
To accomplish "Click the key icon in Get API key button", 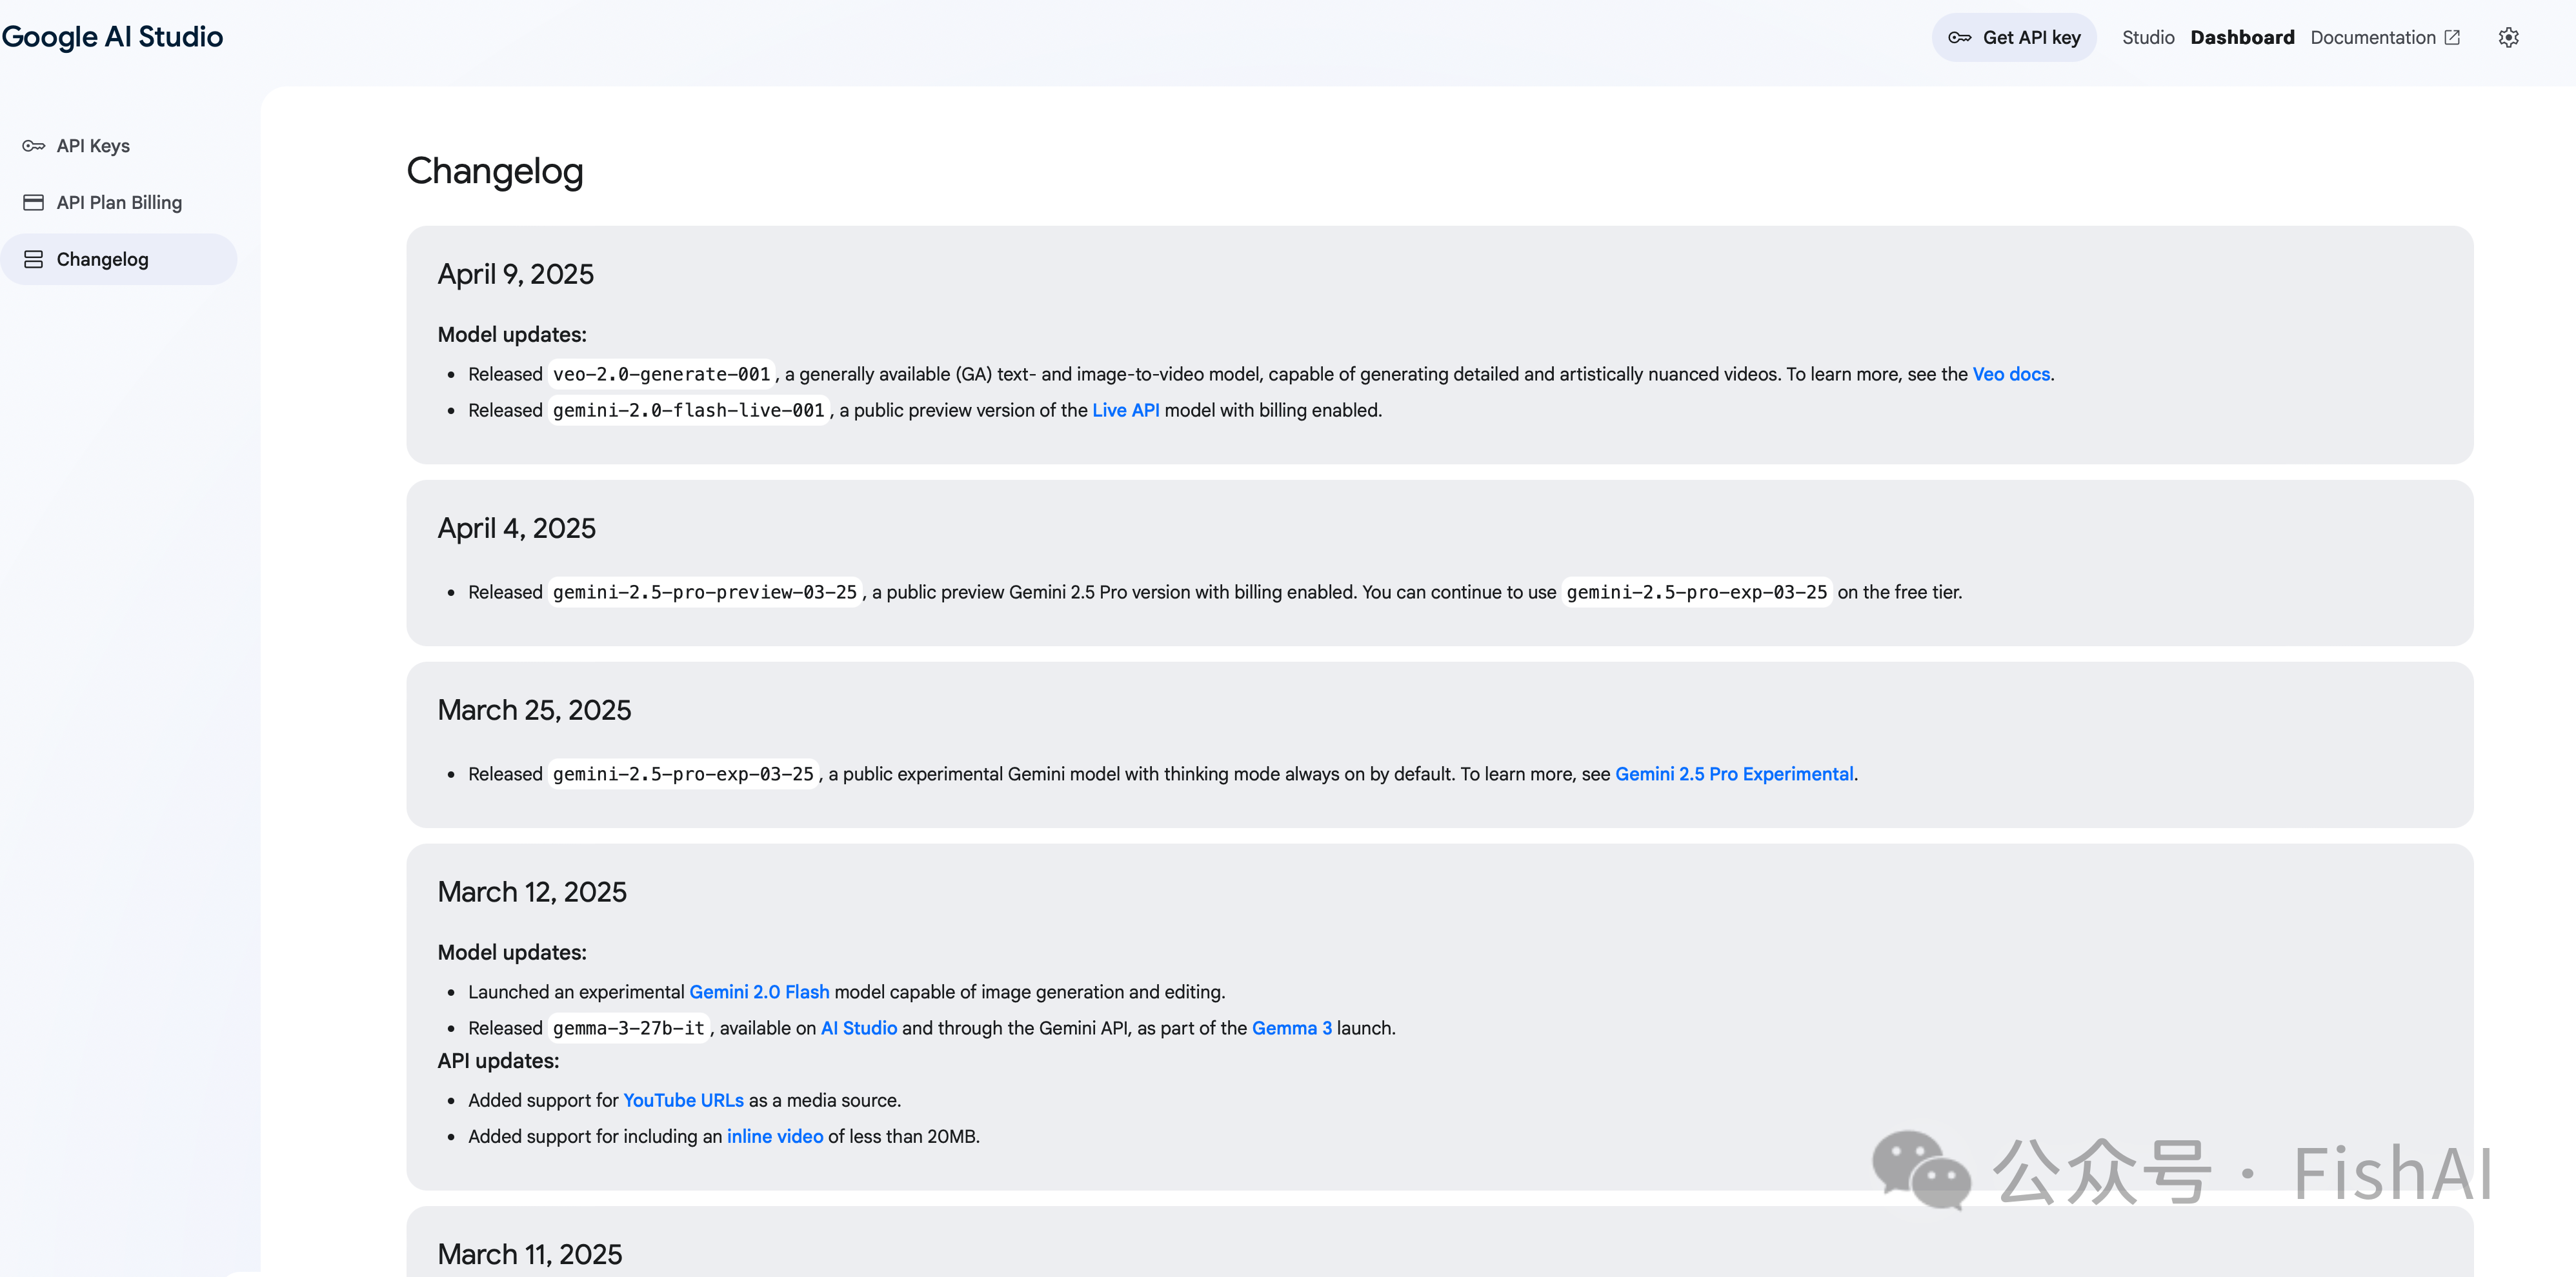I will [1959, 38].
